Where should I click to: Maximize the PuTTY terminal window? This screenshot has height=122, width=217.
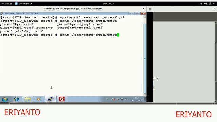click(137, 14)
